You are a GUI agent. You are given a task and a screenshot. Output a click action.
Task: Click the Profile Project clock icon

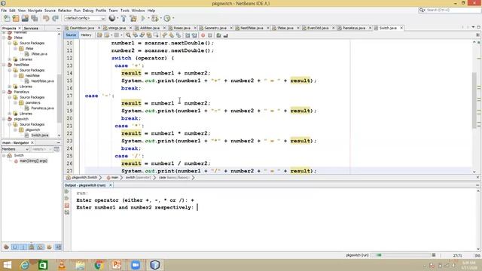click(x=167, y=18)
